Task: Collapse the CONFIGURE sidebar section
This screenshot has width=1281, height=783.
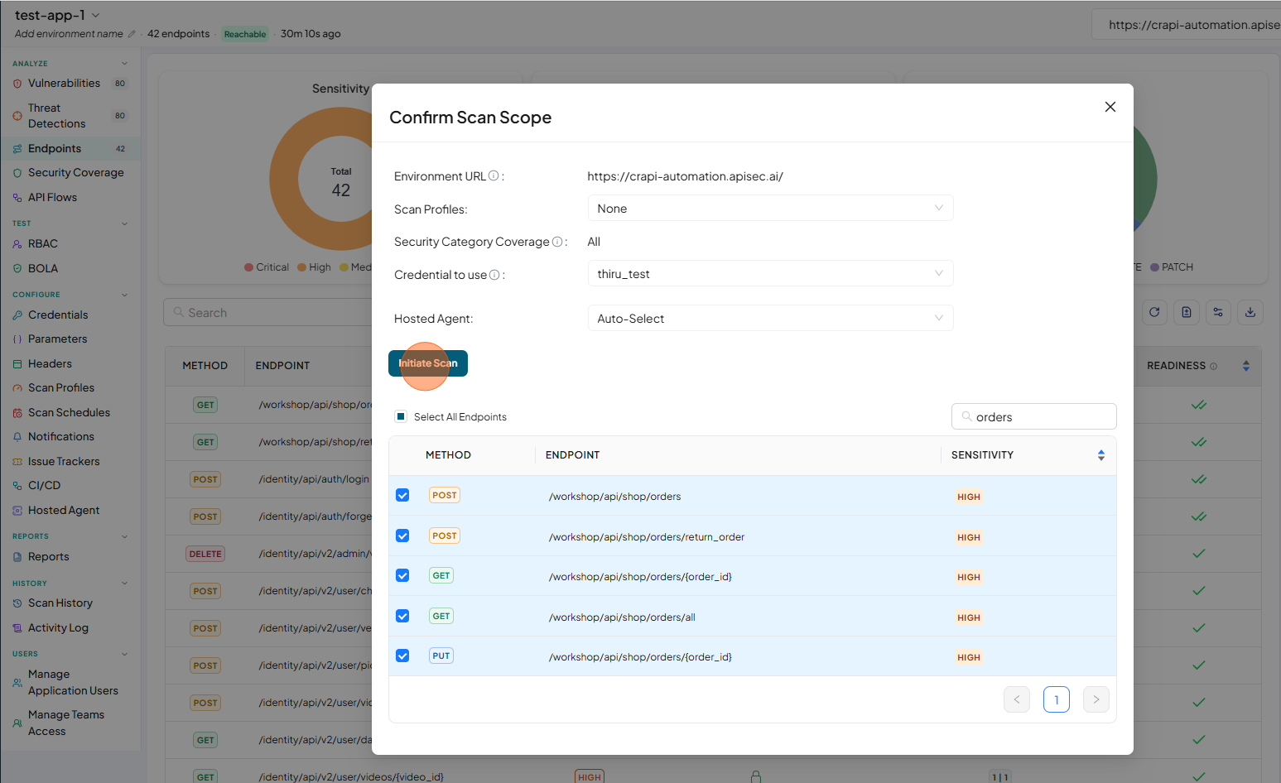Action: [125, 295]
